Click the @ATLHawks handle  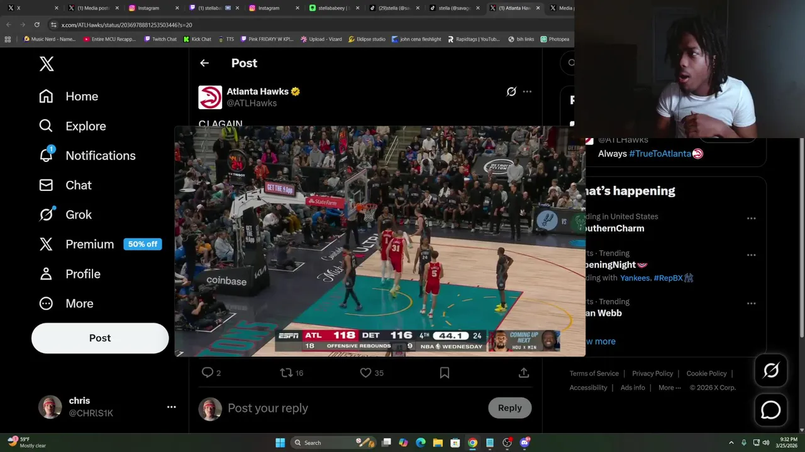(x=252, y=103)
